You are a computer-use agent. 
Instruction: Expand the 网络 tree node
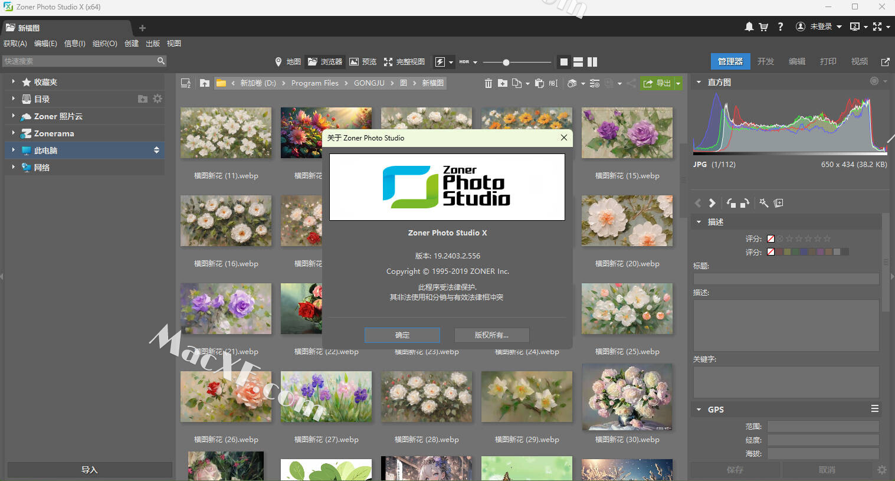click(13, 168)
